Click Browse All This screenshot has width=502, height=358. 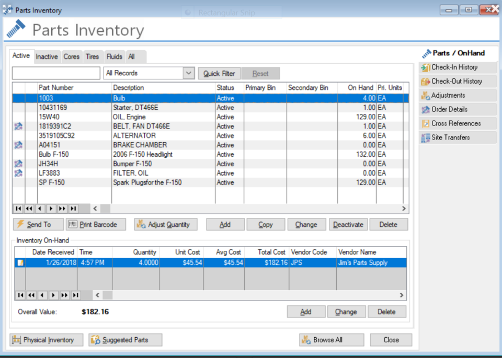(331, 340)
